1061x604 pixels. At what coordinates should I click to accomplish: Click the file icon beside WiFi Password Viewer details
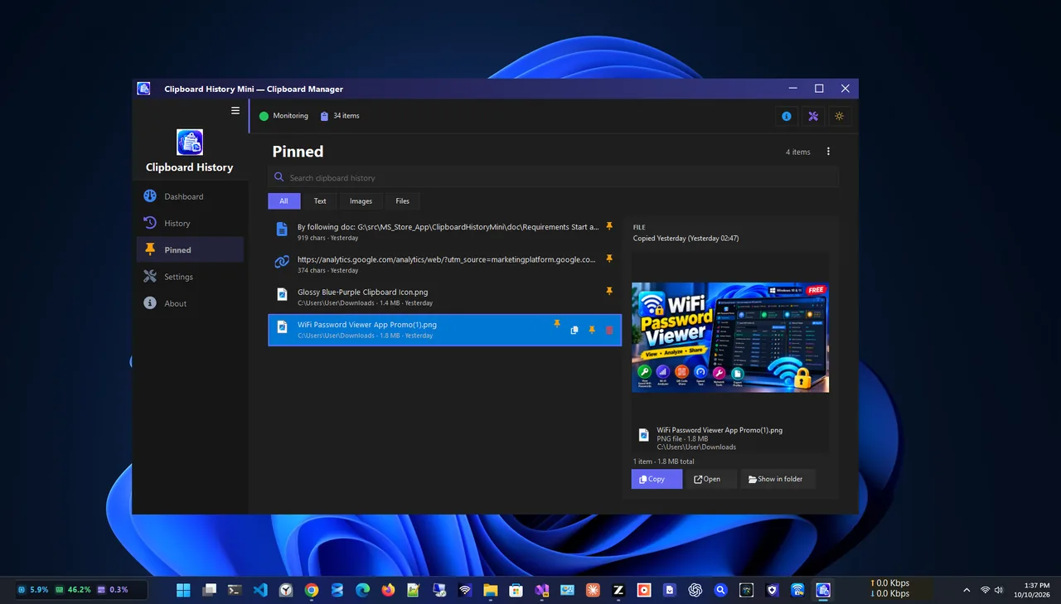(644, 435)
